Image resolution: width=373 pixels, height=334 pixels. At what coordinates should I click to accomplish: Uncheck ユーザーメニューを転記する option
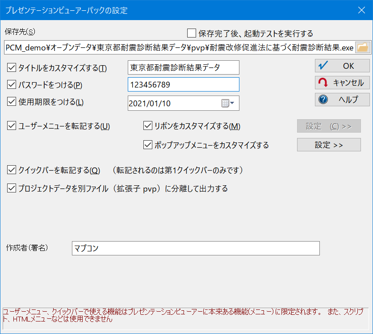coord(12,126)
